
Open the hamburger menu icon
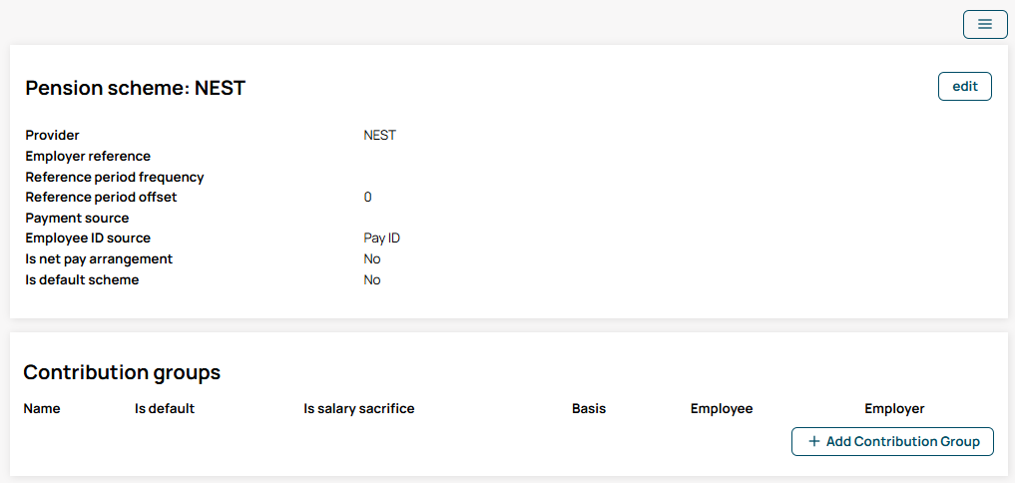(985, 25)
